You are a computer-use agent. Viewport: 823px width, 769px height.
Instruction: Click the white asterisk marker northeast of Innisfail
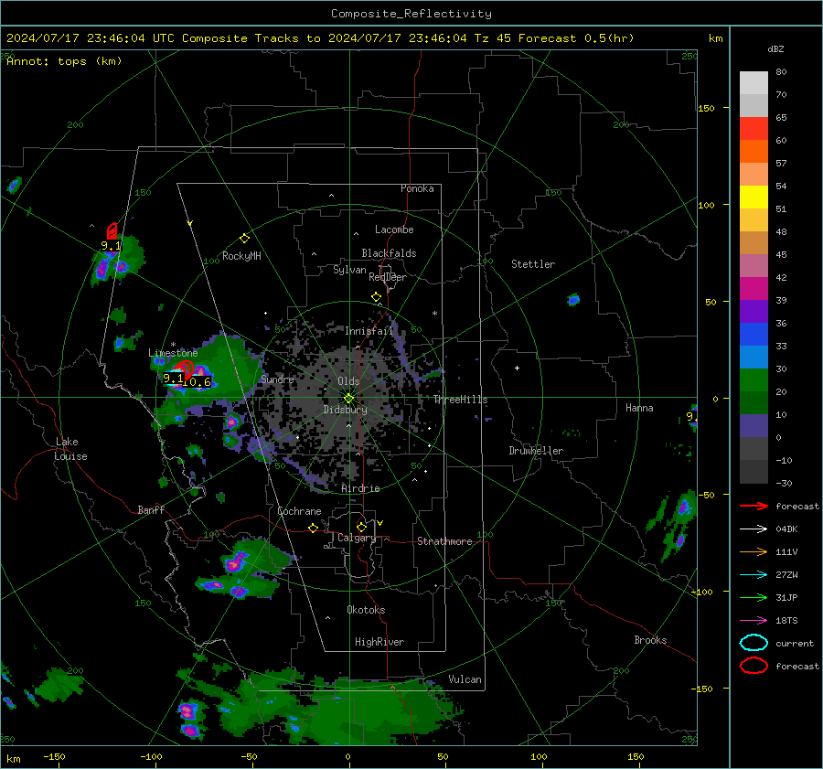pyautogui.click(x=434, y=314)
